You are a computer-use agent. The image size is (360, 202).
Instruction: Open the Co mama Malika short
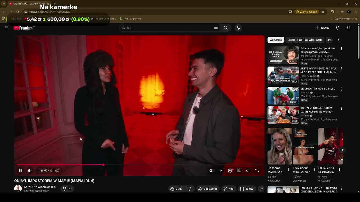[280, 146]
